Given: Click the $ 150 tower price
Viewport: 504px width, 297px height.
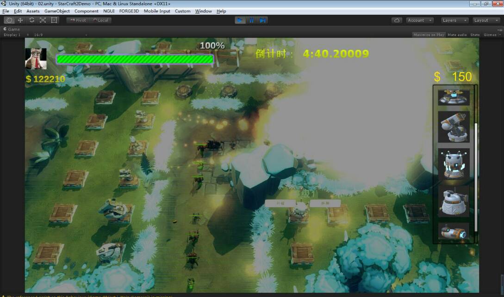Looking at the screenshot, I should tap(453, 77).
